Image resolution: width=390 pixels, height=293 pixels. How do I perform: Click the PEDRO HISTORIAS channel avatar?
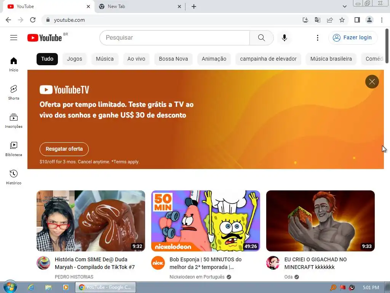pyautogui.click(x=43, y=262)
